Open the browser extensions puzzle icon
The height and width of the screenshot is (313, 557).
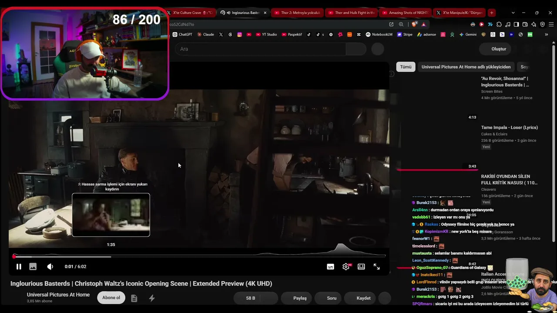[499, 24]
